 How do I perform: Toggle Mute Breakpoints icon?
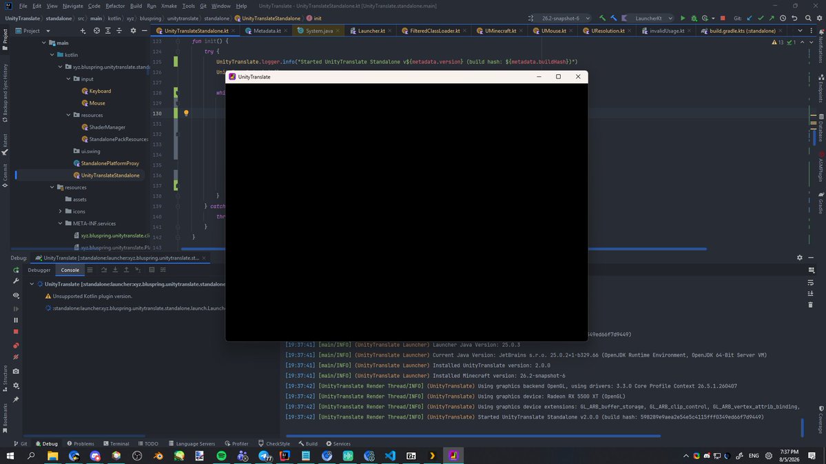coord(16,357)
